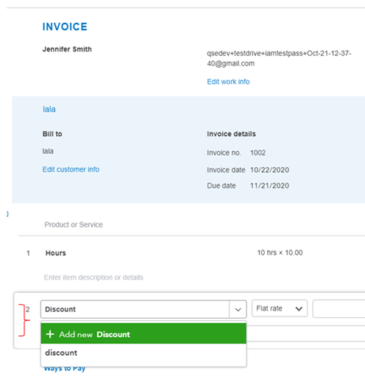Click Edit customer info link
Viewport: 365px width, 382px height.
[71, 169]
